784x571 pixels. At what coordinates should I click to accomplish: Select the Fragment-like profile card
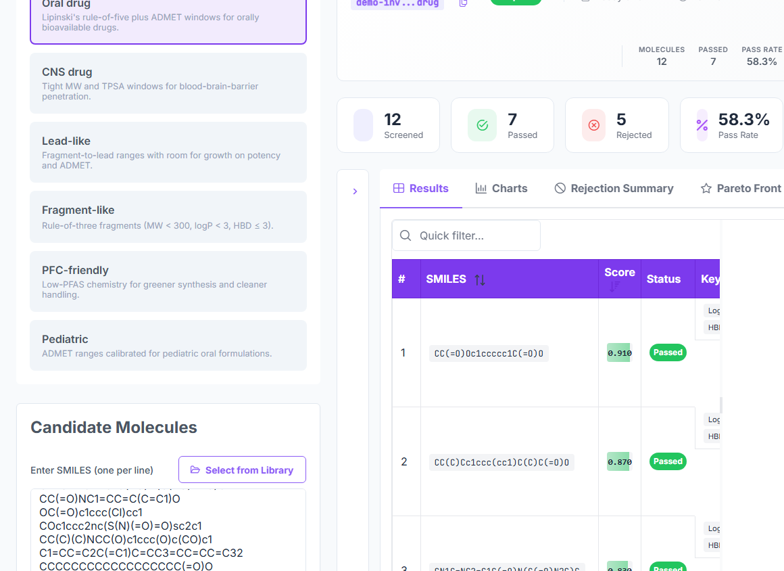pyautogui.click(x=168, y=216)
